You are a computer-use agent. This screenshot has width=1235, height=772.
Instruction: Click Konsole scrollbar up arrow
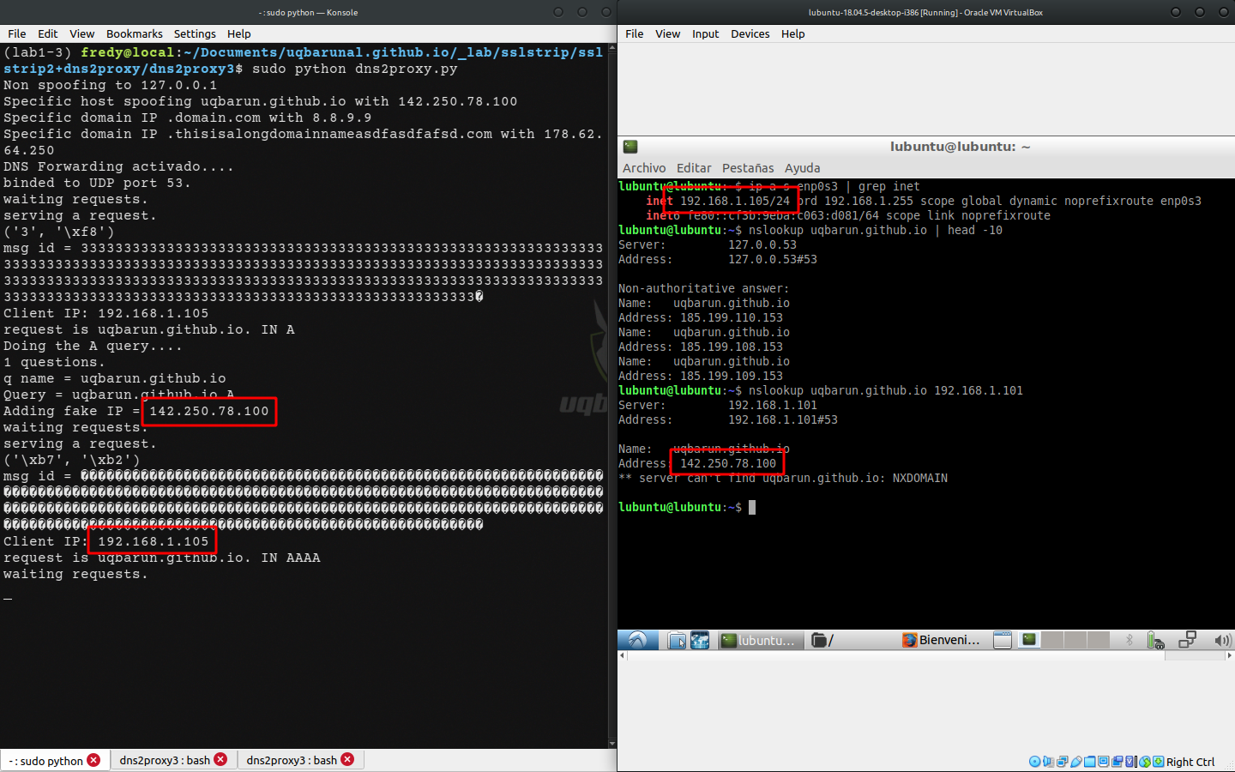click(611, 48)
